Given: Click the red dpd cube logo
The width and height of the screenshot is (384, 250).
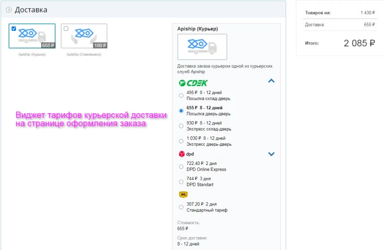Looking at the screenshot, I should coord(181,154).
